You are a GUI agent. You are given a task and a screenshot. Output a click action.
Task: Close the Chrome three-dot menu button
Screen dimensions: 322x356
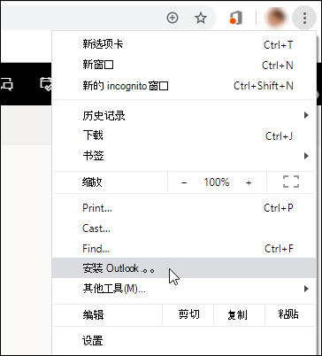pos(304,18)
